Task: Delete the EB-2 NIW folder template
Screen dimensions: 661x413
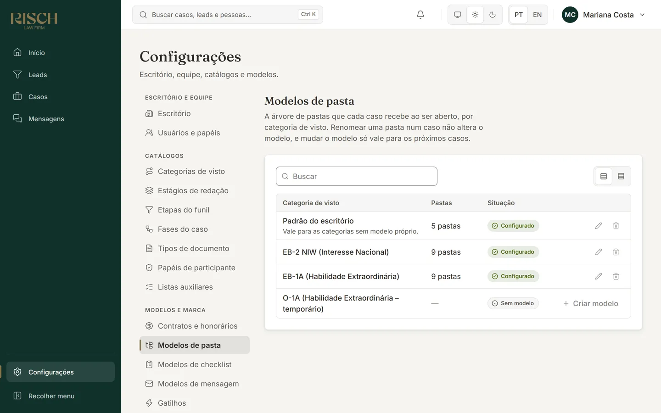Action: (616, 252)
